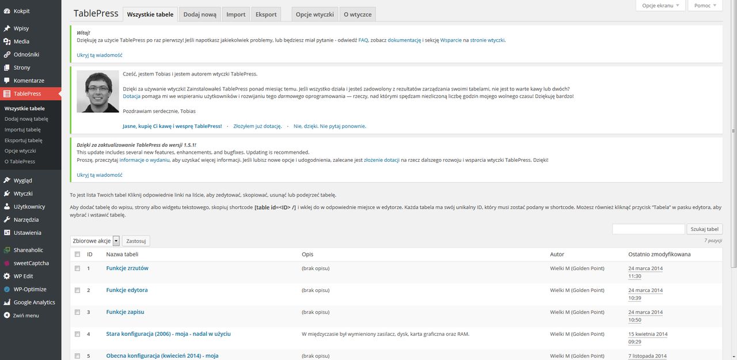Sort by Ostatnio zmodyfikowana column header
This screenshot has width=737, height=360.
(659, 254)
